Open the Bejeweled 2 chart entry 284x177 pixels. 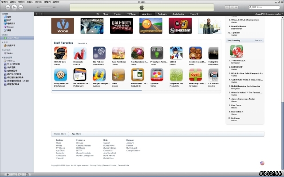click(237, 112)
